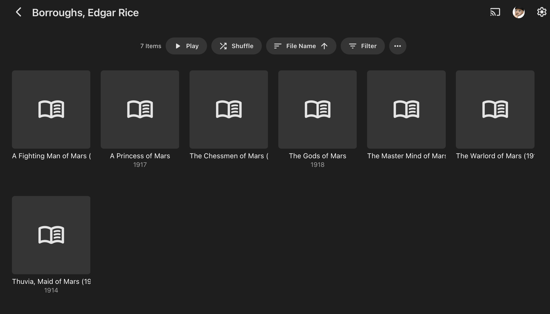Click the Thuvia, Maid of Mars title
The width and height of the screenshot is (550, 314).
pyautogui.click(x=51, y=281)
